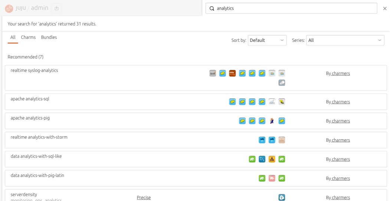390x201 pixels.
Task: Click the admin breadcrumb label
Action: coord(40,8)
